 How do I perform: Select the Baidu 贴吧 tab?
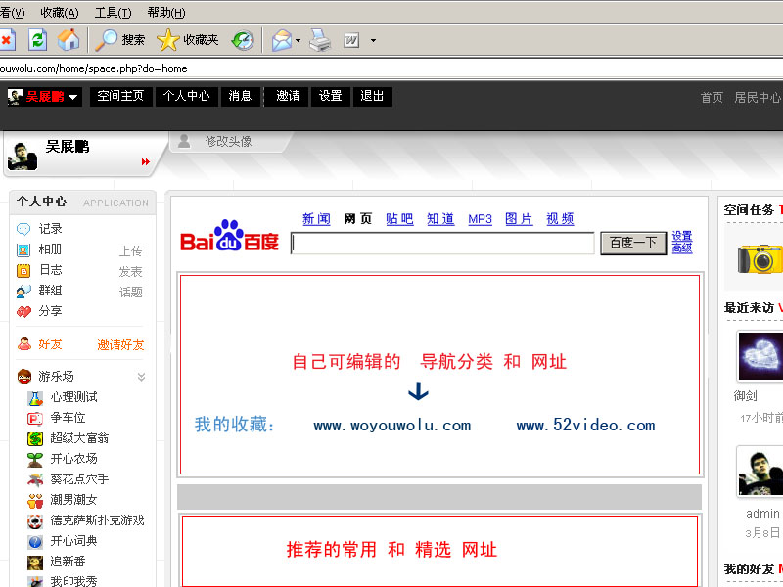tap(399, 219)
